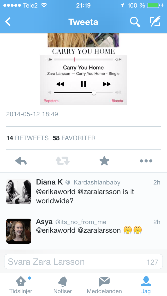Tap the back arrow in header
Image resolution: width=167 pixels, height=296 pixels.
pos(8,22)
